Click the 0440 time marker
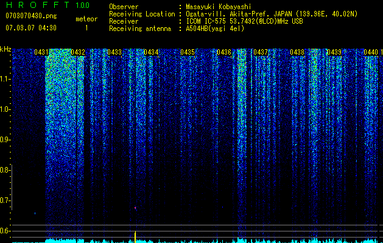The width and height of the screenshot is (383, 243). click(371, 52)
